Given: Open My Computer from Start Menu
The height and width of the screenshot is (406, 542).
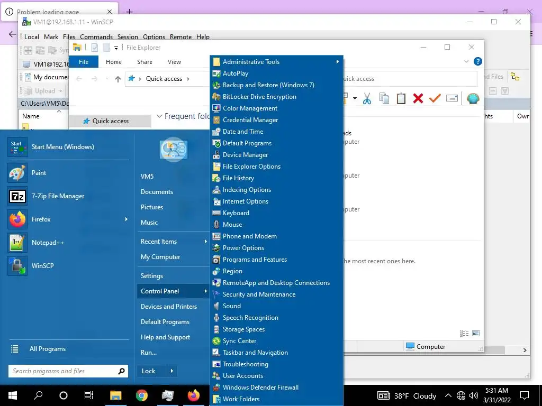Looking at the screenshot, I should (x=160, y=257).
